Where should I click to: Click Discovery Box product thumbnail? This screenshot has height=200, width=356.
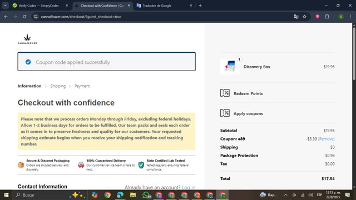pyautogui.click(x=230, y=67)
